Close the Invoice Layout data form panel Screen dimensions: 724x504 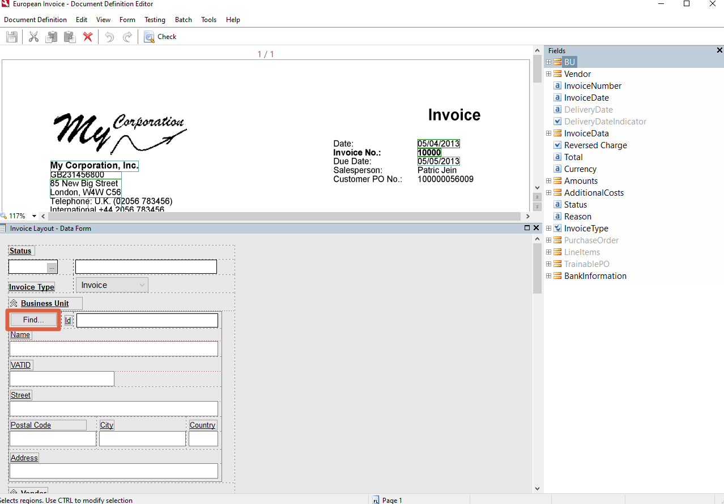tap(536, 228)
